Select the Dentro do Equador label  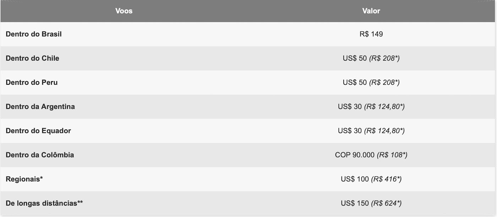38,130
